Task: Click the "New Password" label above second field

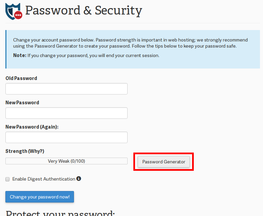Action: coord(22,103)
